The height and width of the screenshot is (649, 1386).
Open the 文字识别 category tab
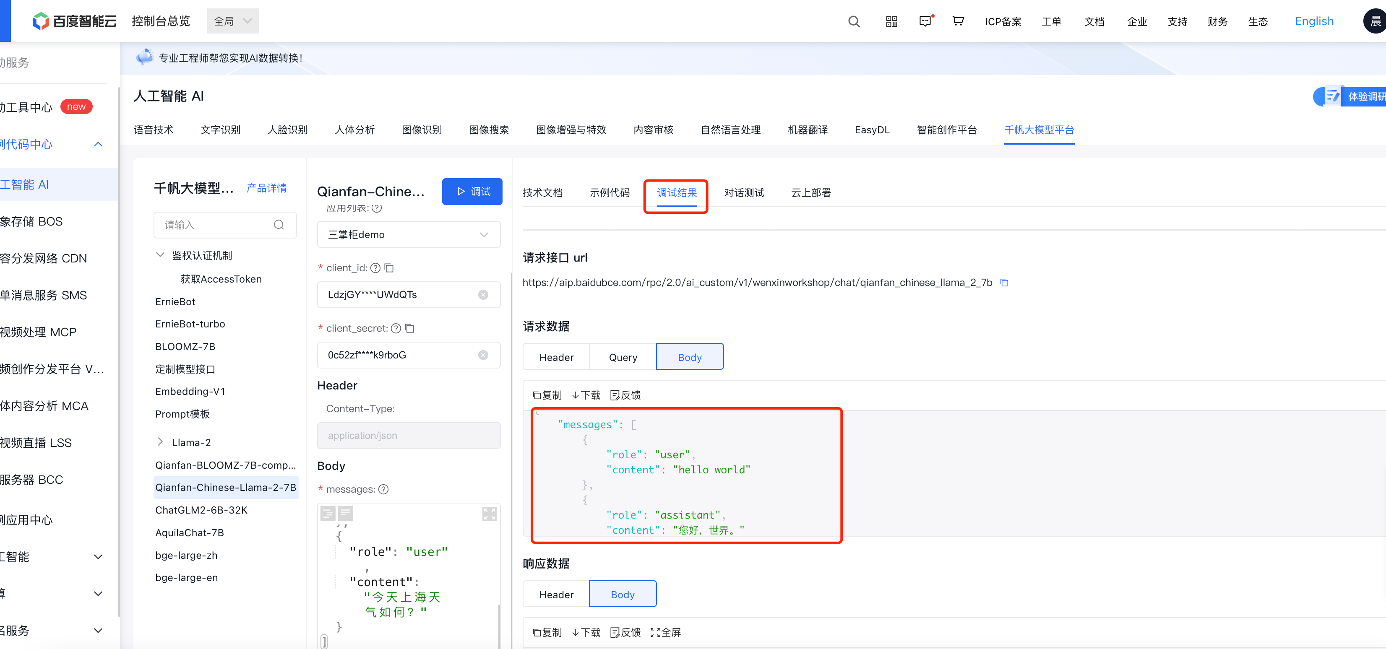pos(220,130)
